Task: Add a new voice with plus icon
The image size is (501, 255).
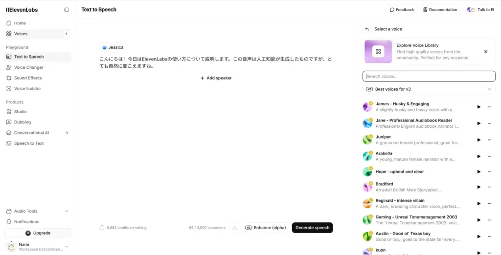Action: click(x=66, y=34)
